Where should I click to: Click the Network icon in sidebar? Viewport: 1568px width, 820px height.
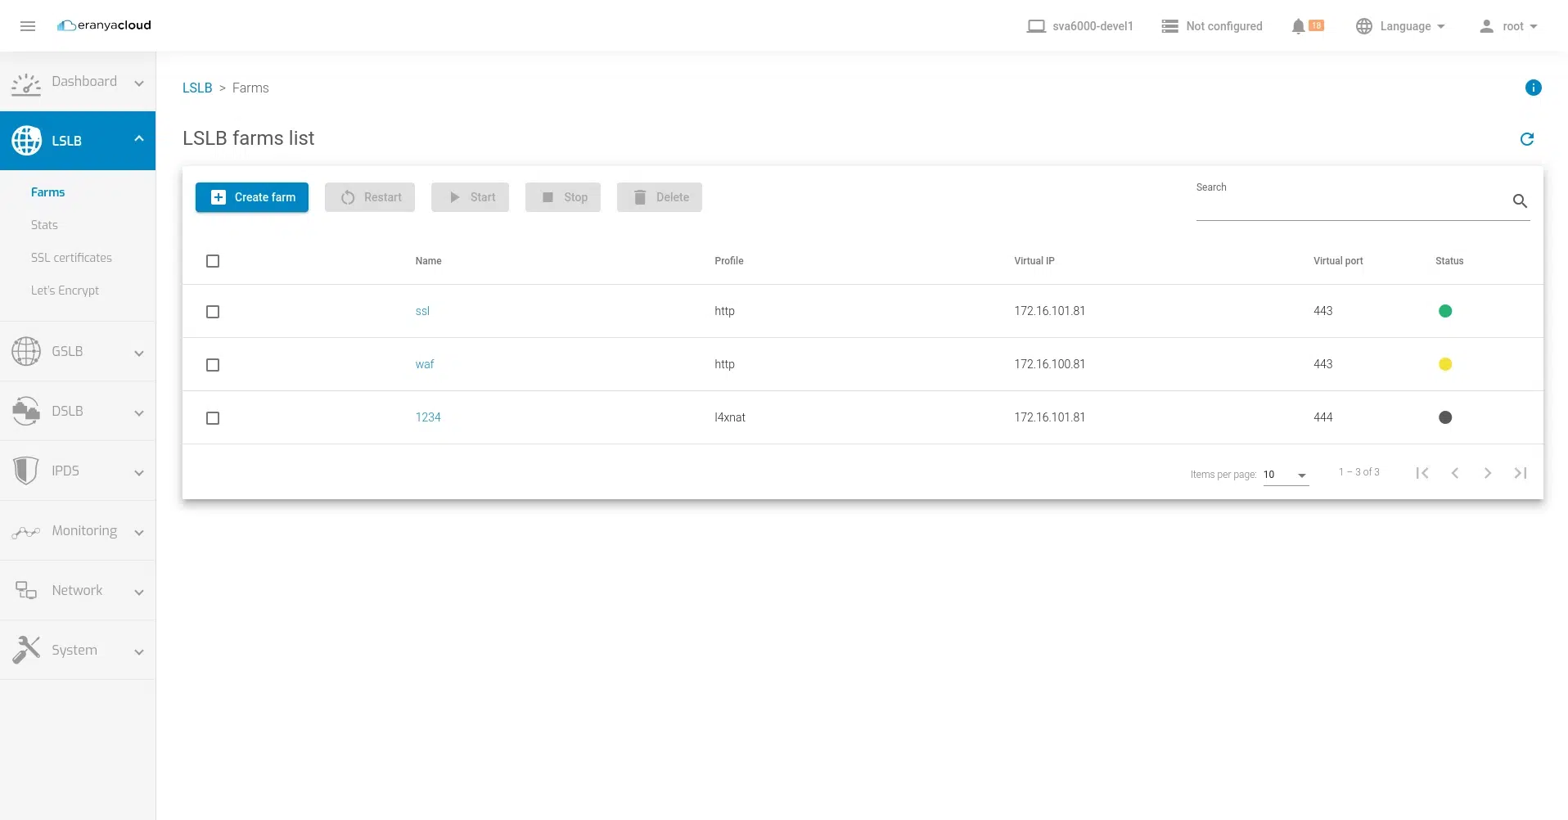tap(26, 590)
